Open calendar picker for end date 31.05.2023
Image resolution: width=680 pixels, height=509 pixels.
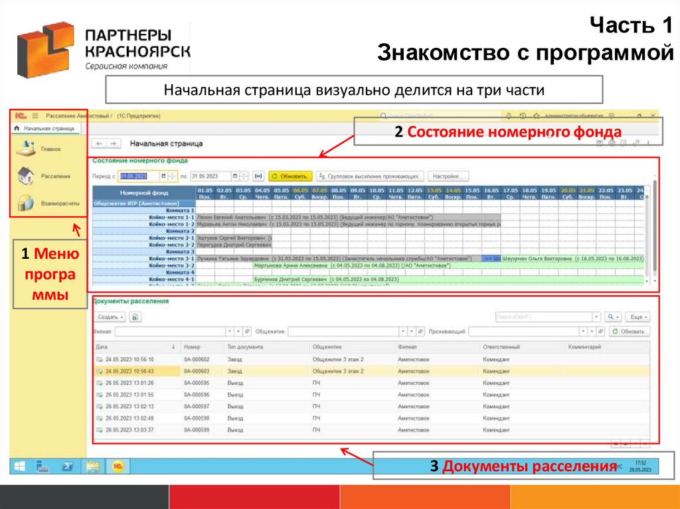click(x=235, y=177)
